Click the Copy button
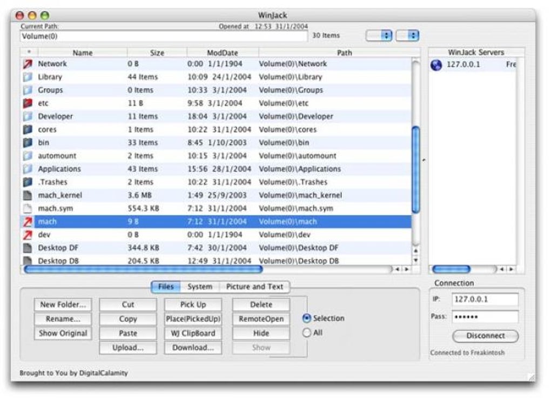The image size is (551, 398). pos(128,319)
